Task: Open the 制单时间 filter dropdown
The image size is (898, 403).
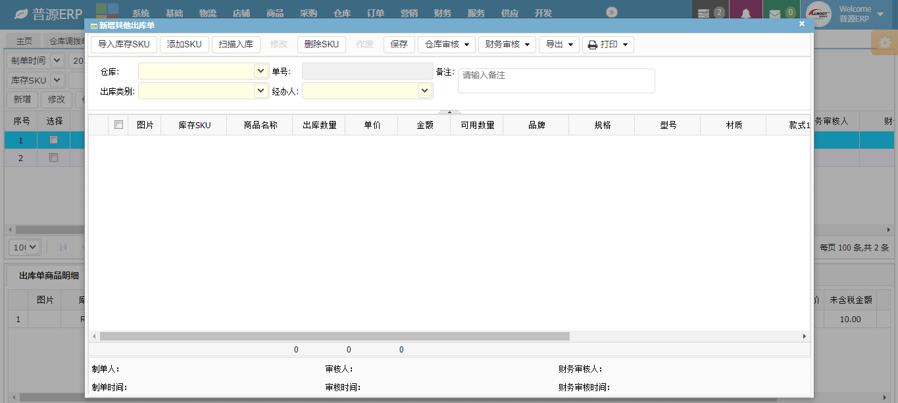Action: pos(57,60)
